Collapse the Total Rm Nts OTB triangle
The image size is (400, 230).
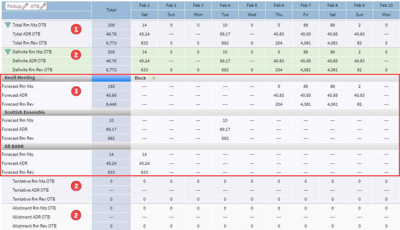pyautogui.click(x=8, y=25)
